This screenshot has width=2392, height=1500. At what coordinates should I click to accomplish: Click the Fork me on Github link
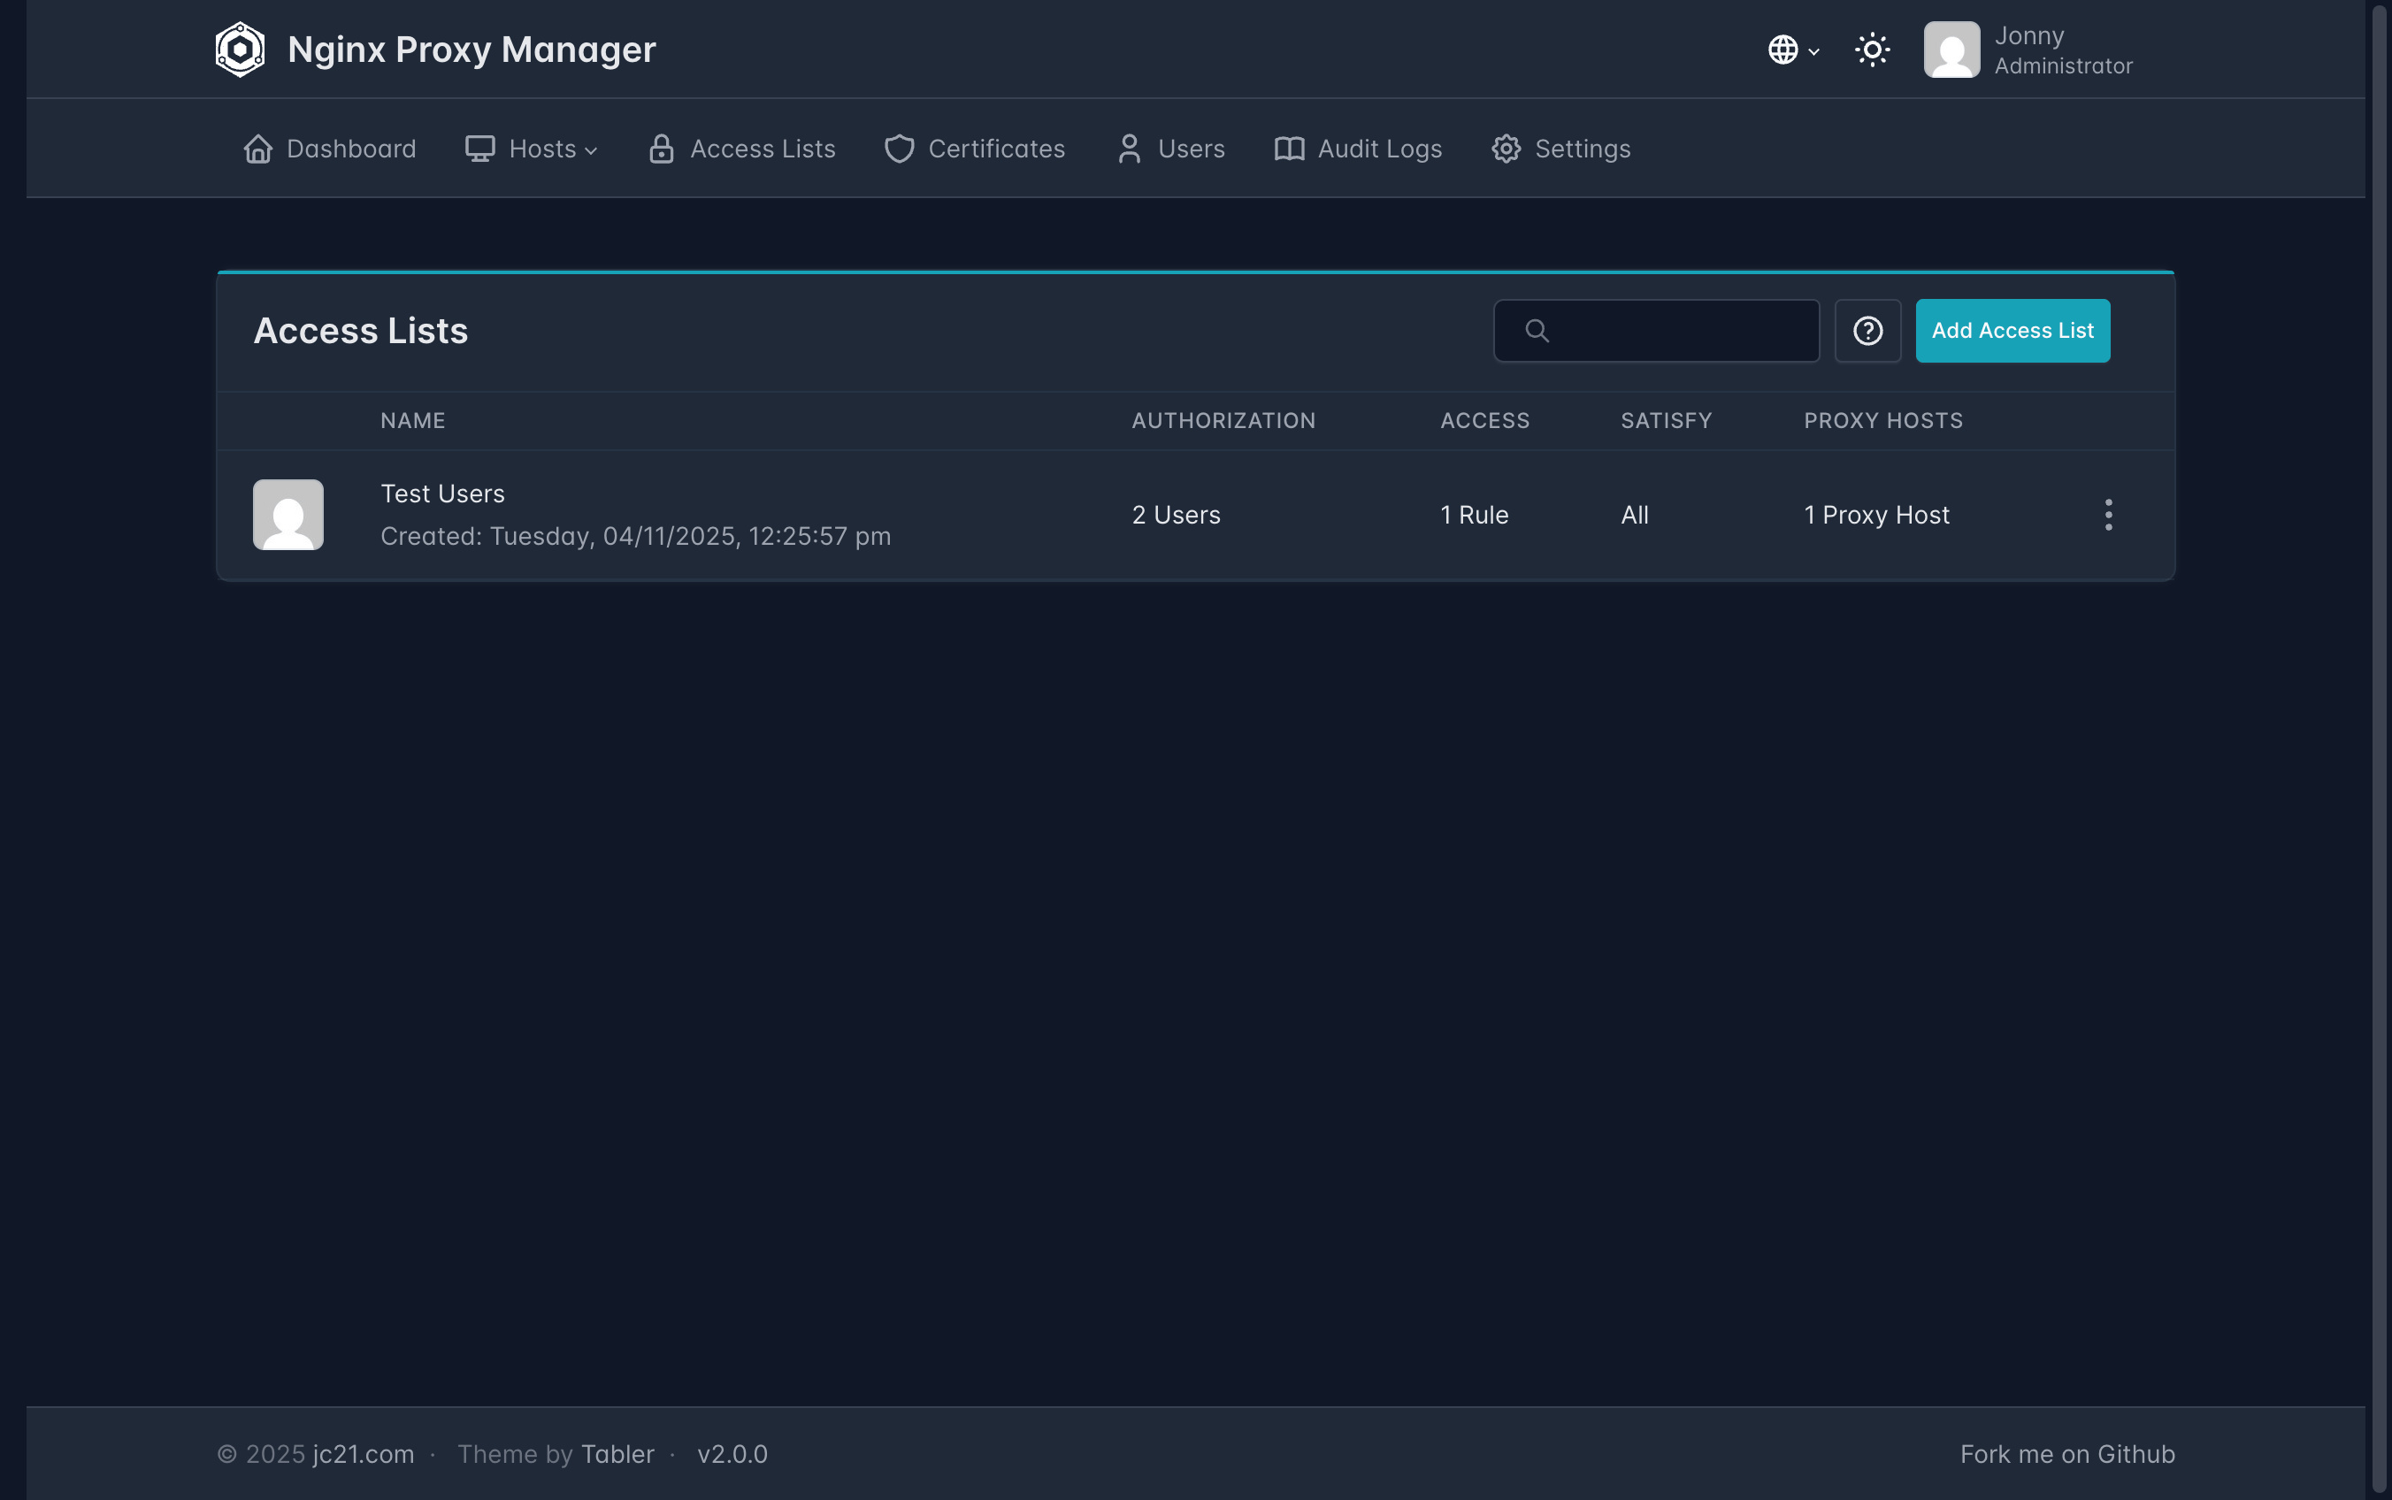click(x=2066, y=1454)
